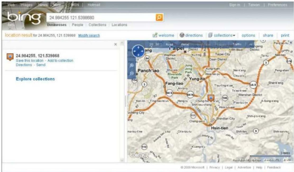Zoom out on the map
This screenshot has height=172, width=294.
(132, 73)
